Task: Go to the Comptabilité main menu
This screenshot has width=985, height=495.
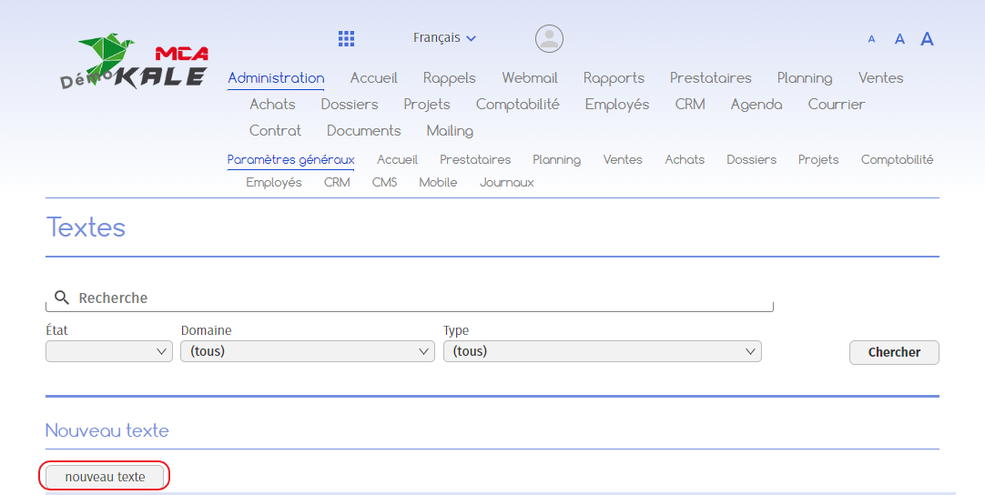Action: coord(517,105)
